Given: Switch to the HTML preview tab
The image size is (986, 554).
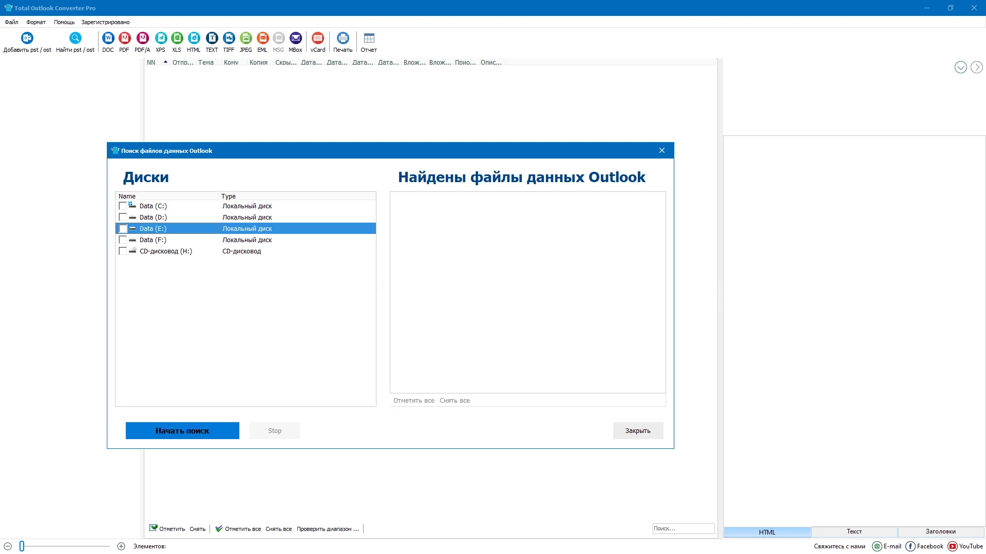Looking at the screenshot, I should (x=767, y=532).
